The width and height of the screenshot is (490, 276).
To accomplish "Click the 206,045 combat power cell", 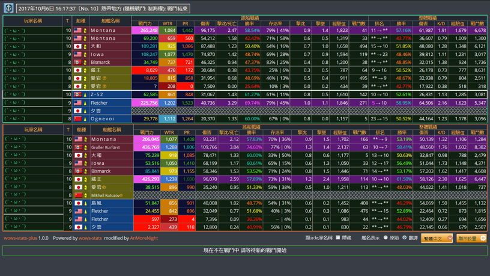I will pyautogui.click(x=147, y=140).
